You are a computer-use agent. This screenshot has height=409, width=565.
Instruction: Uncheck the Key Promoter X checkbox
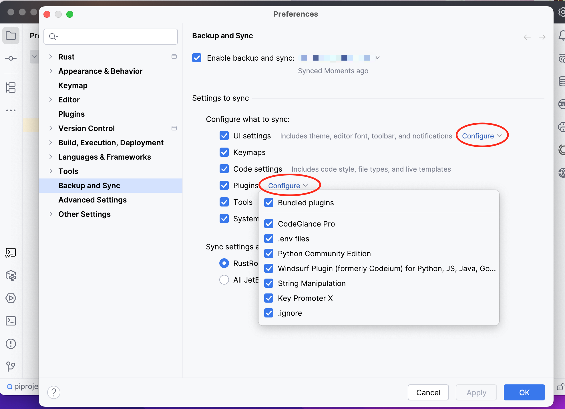(x=269, y=298)
